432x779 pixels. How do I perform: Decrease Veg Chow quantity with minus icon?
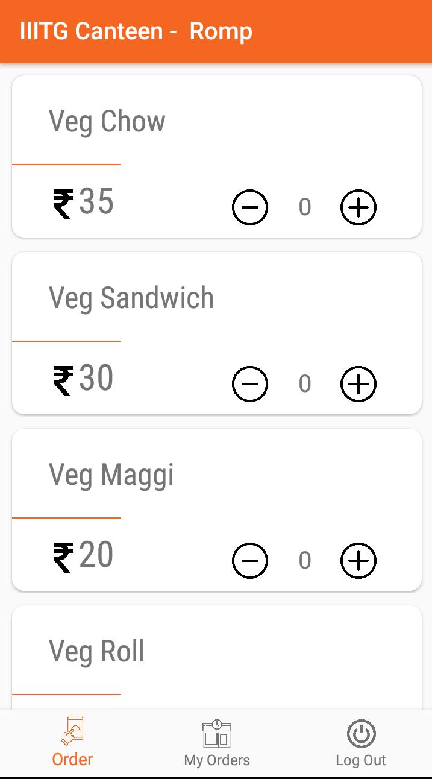click(250, 207)
